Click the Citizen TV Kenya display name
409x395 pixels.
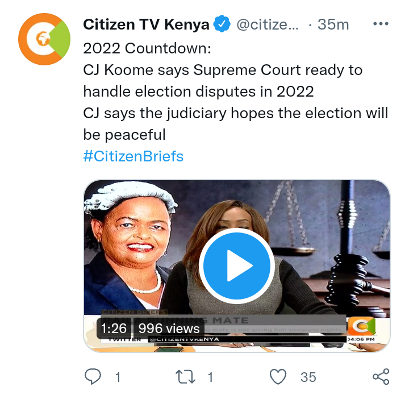tap(146, 24)
